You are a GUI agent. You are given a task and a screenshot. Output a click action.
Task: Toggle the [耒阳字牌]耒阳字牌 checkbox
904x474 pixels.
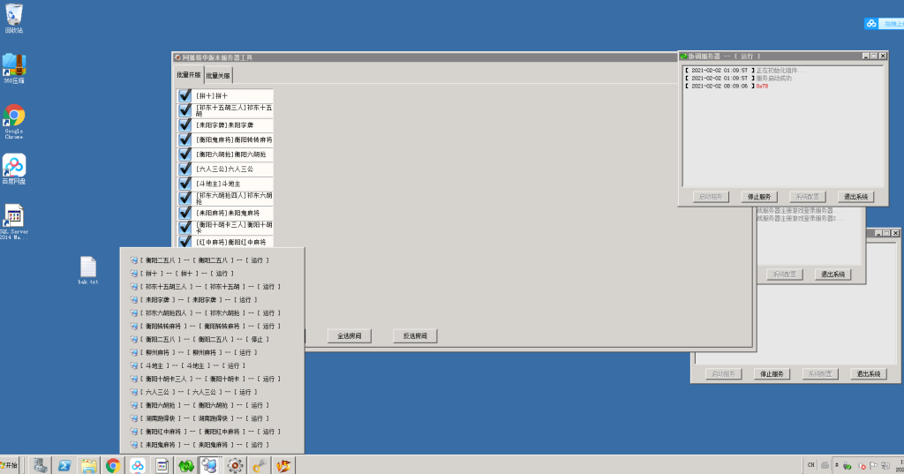click(185, 125)
